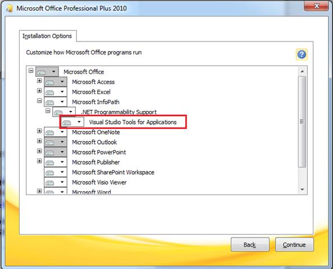The height and width of the screenshot is (269, 333).
Task: Click the drive icon beside Microsoft SharePoint Workspace
Action: point(50,173)
